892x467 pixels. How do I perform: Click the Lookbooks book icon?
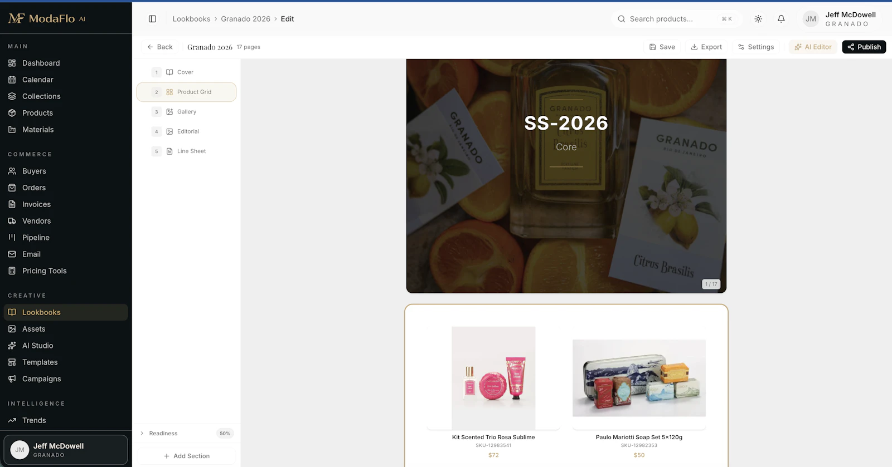point(12,312)
